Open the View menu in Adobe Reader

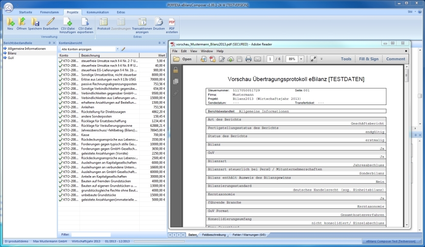(x=193, y=51)
